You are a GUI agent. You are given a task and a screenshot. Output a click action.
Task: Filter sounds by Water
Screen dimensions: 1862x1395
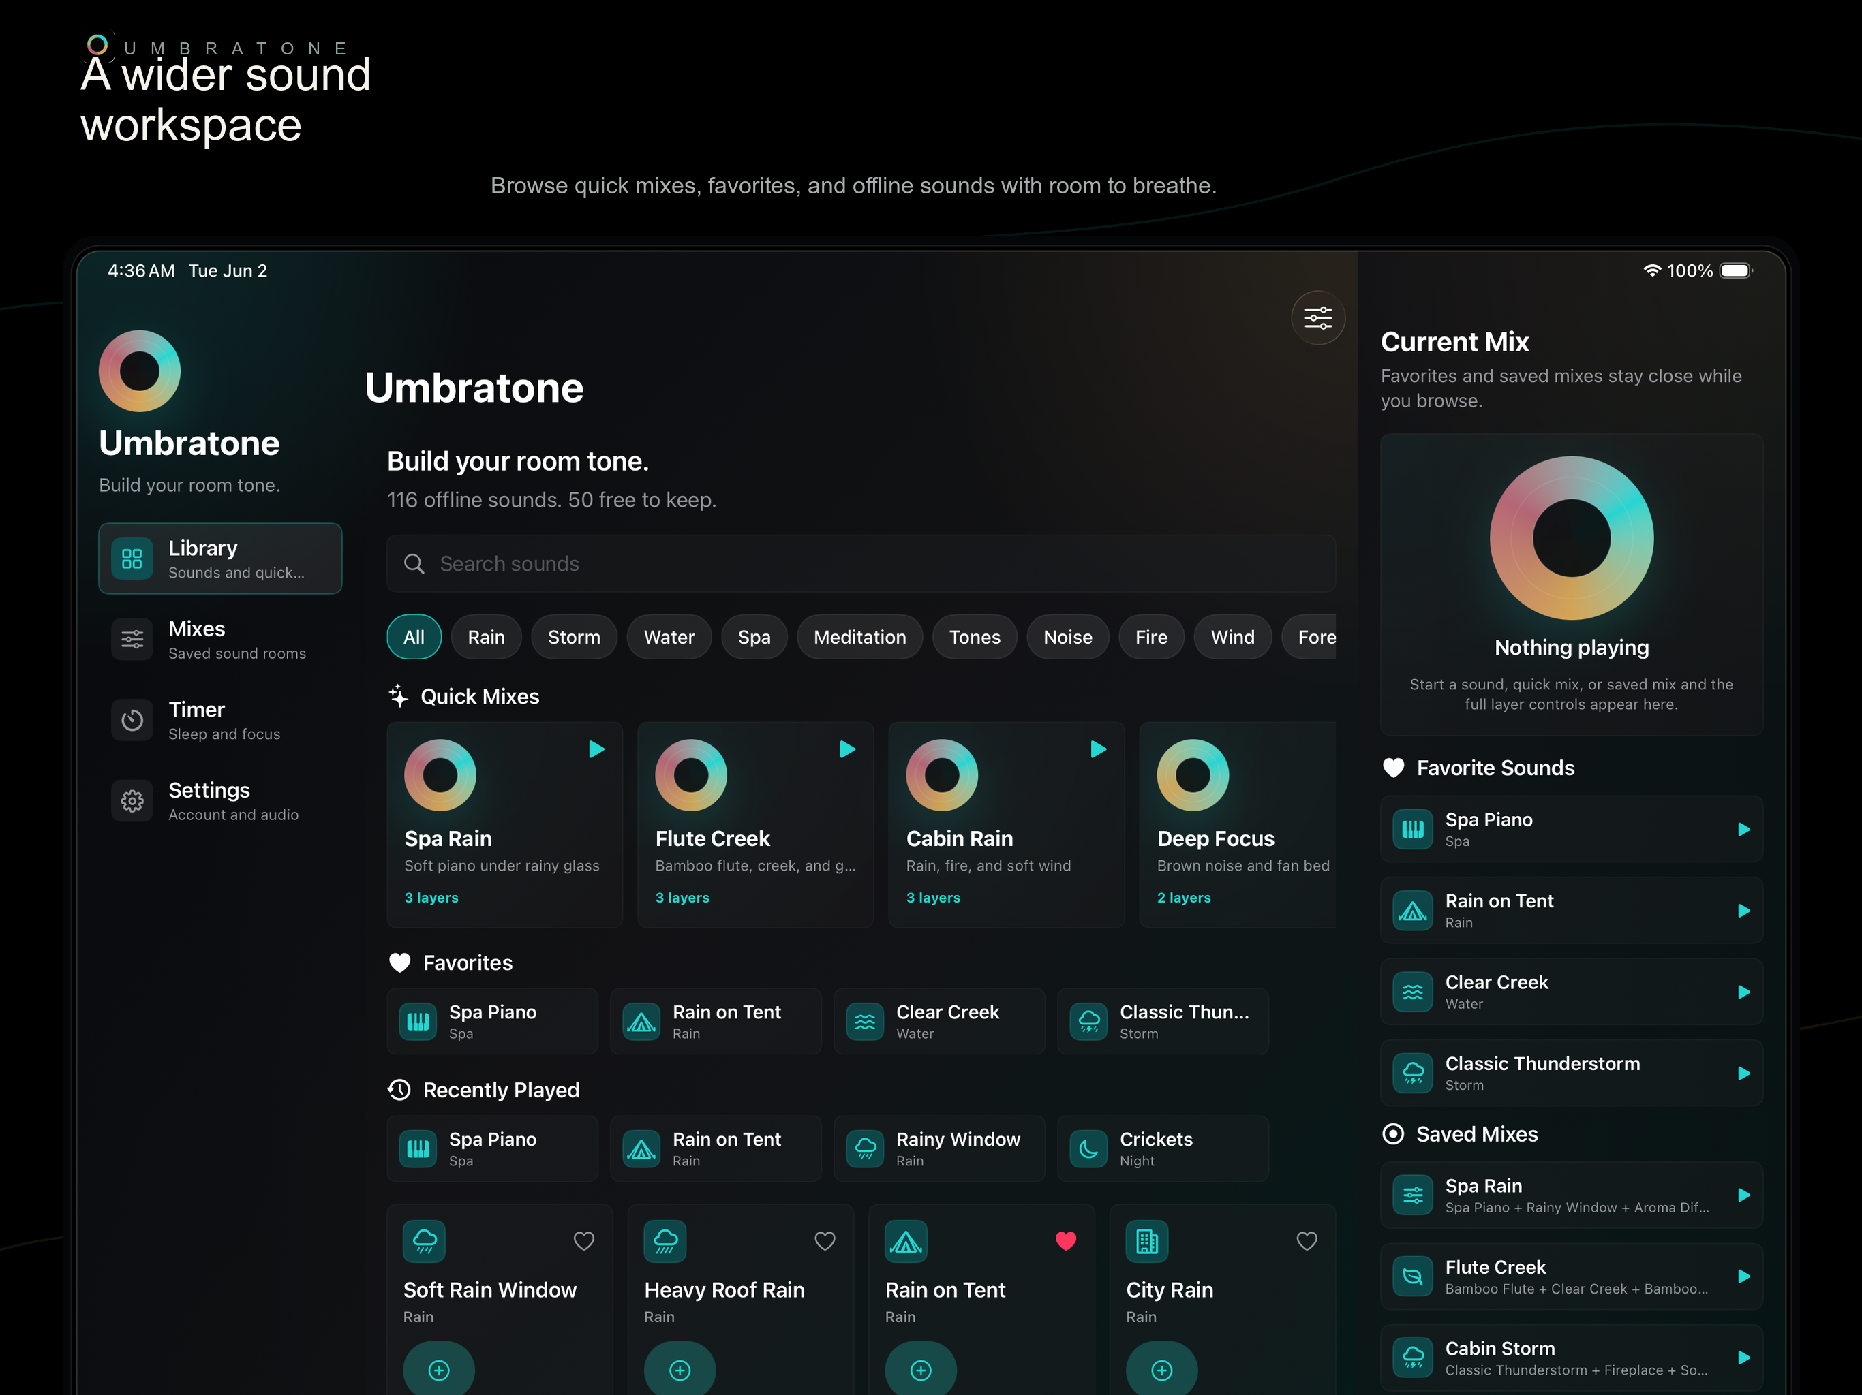669,637
